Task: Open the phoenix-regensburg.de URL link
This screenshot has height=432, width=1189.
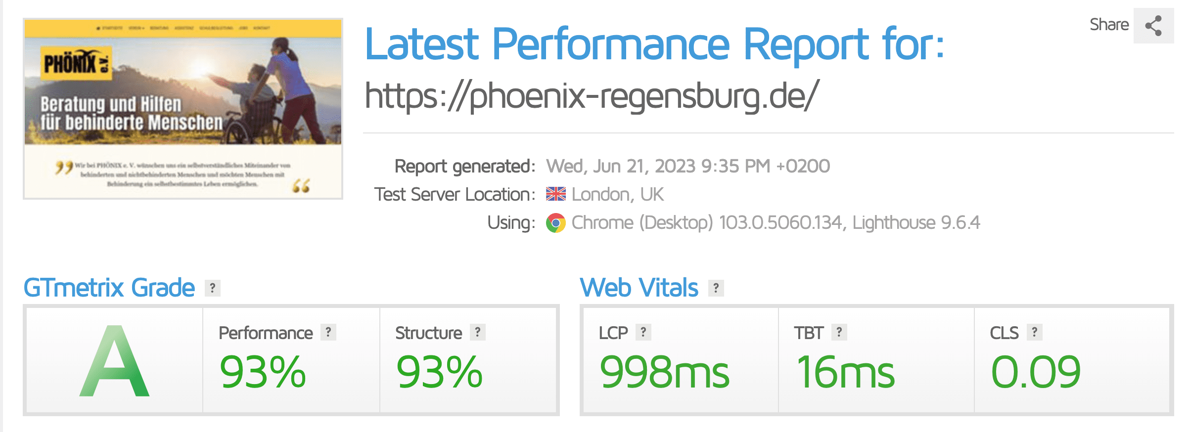Action: tap(592, 96)
